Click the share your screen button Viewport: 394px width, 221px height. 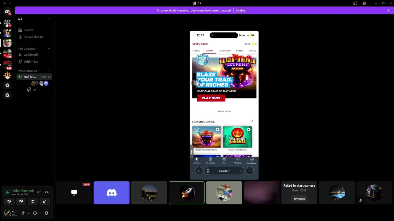coord(21,201)
